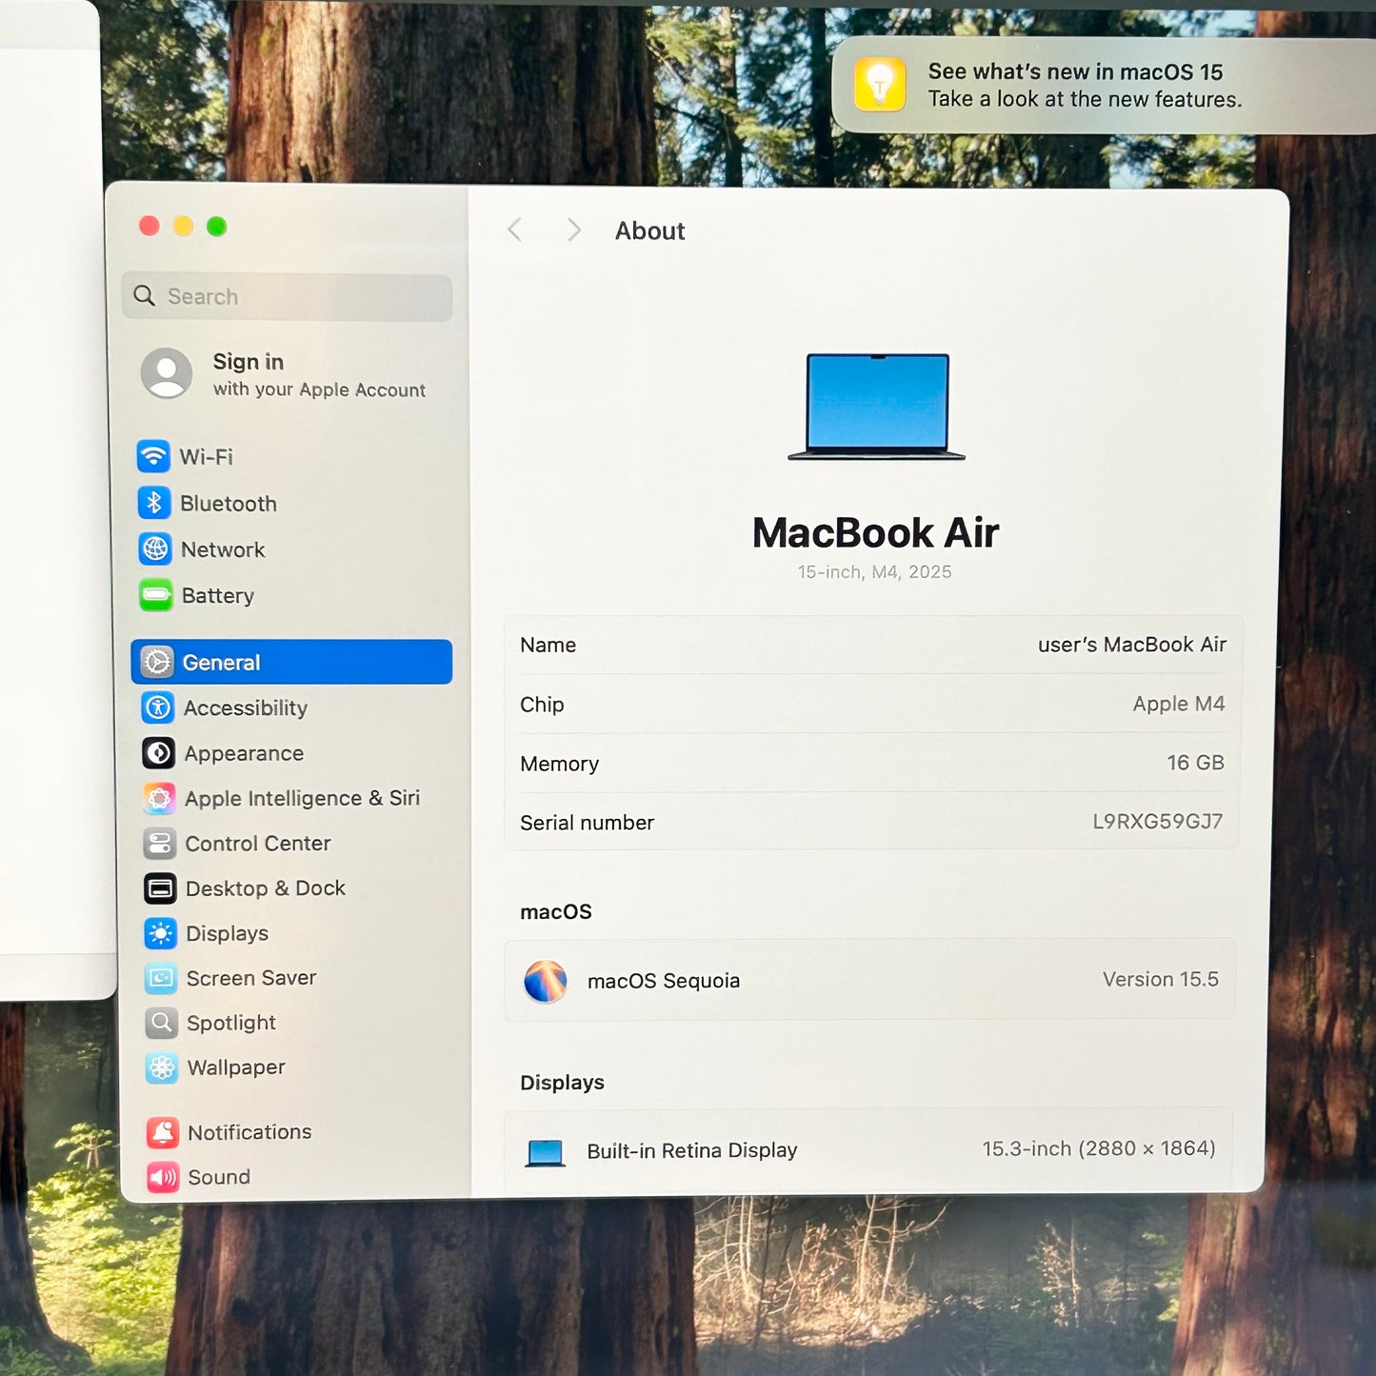
Task: Click the Apple Intelligence & Siri icon
Action: click(x=160, y=798)
